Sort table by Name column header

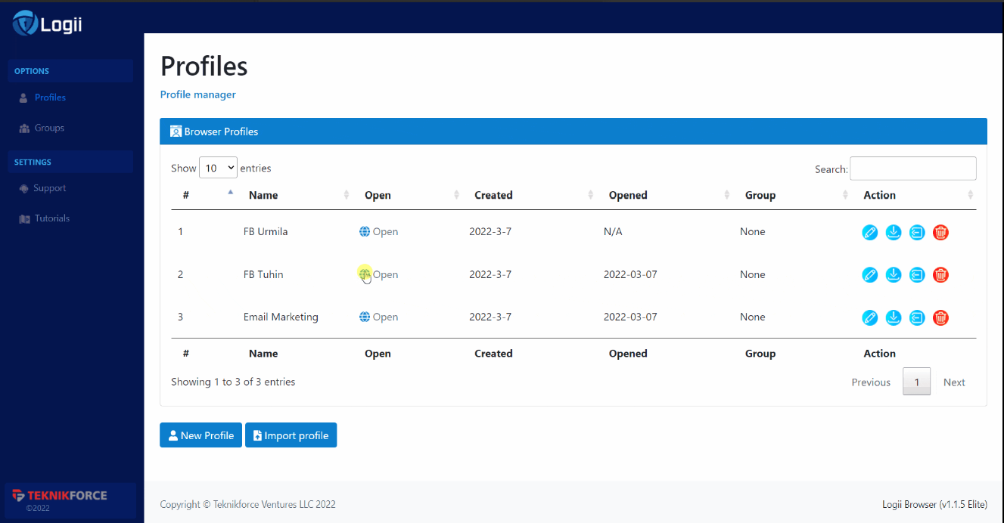tap(296, 195)
